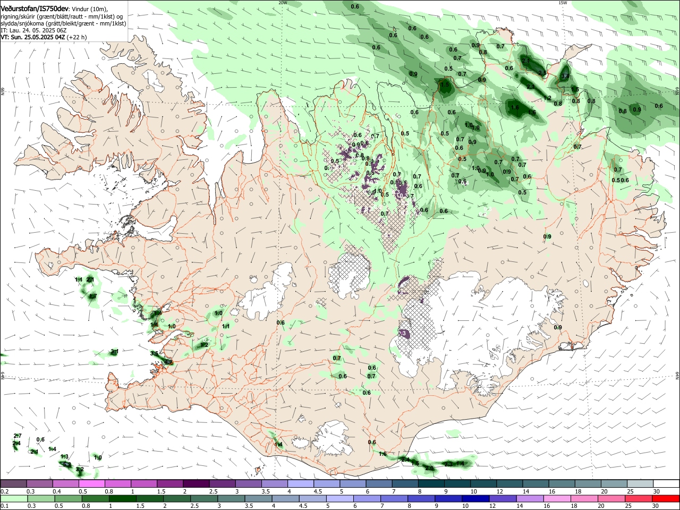
Task: Click the 3.5 precipitation value near Reykjavík coast
Action: pos(155,353)
